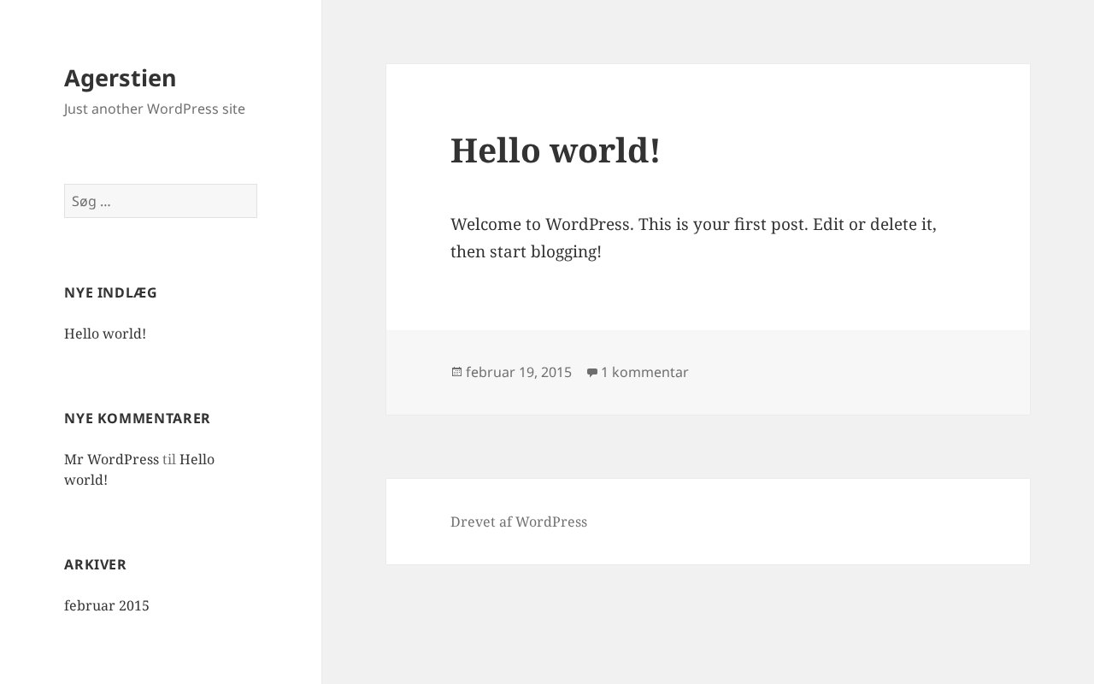Image resolution: width=1094 pixels, height=684 pixels.
Task: Open the februar 2015 archive link
Action: click(x=107, y=605)
